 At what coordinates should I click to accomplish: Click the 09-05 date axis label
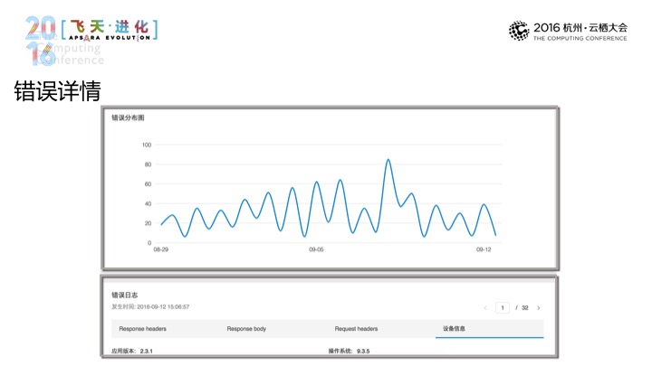pyautogui.click(x=316, y=249)
